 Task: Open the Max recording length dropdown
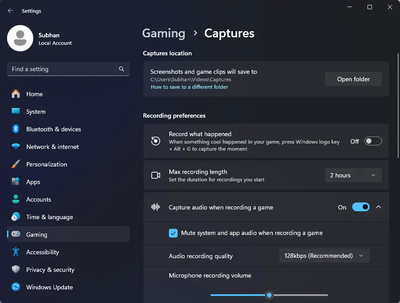(354, 175)
